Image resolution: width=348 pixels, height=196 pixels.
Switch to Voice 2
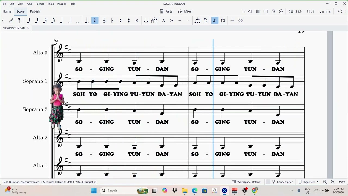pyautogui.click(x=223, y=20)
